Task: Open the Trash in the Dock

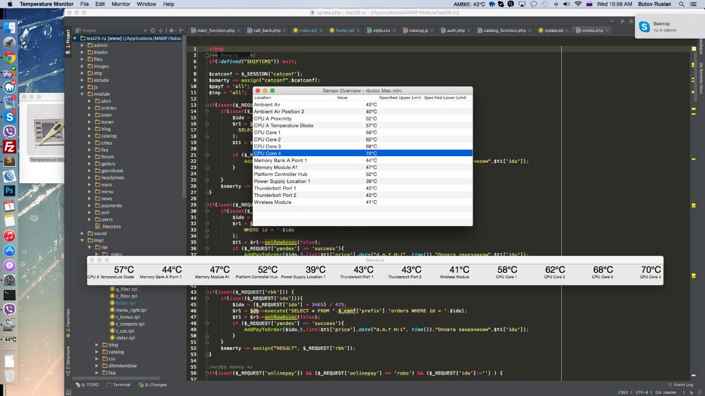Action: click(x=9, y=376)
